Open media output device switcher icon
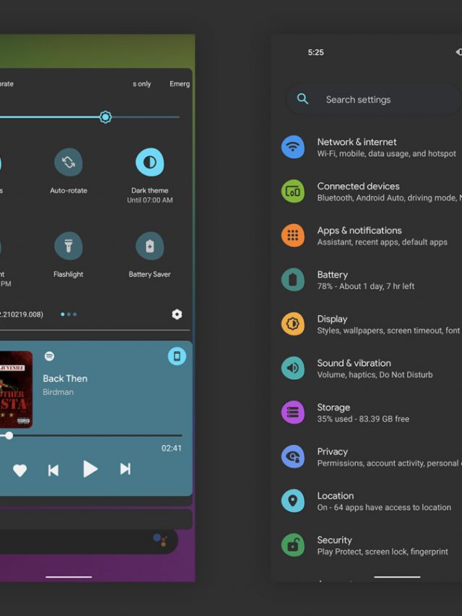 click(177, 356)
